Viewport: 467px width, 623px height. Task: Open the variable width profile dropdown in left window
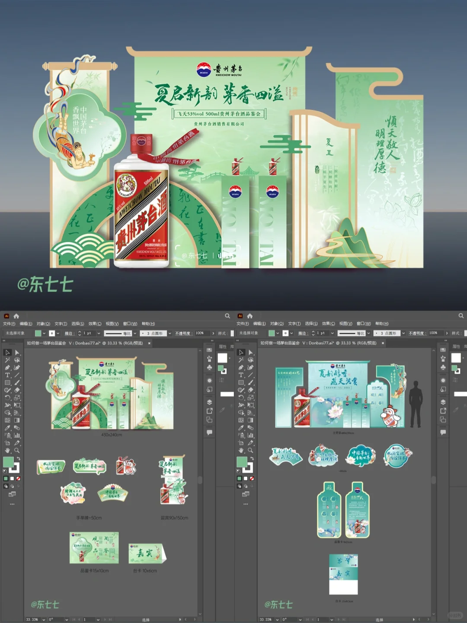[135, 334]
